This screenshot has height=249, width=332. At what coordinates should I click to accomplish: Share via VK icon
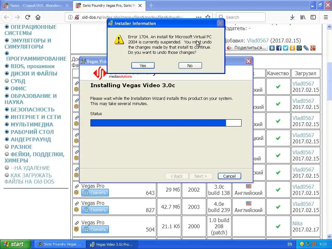coord(272,48)
